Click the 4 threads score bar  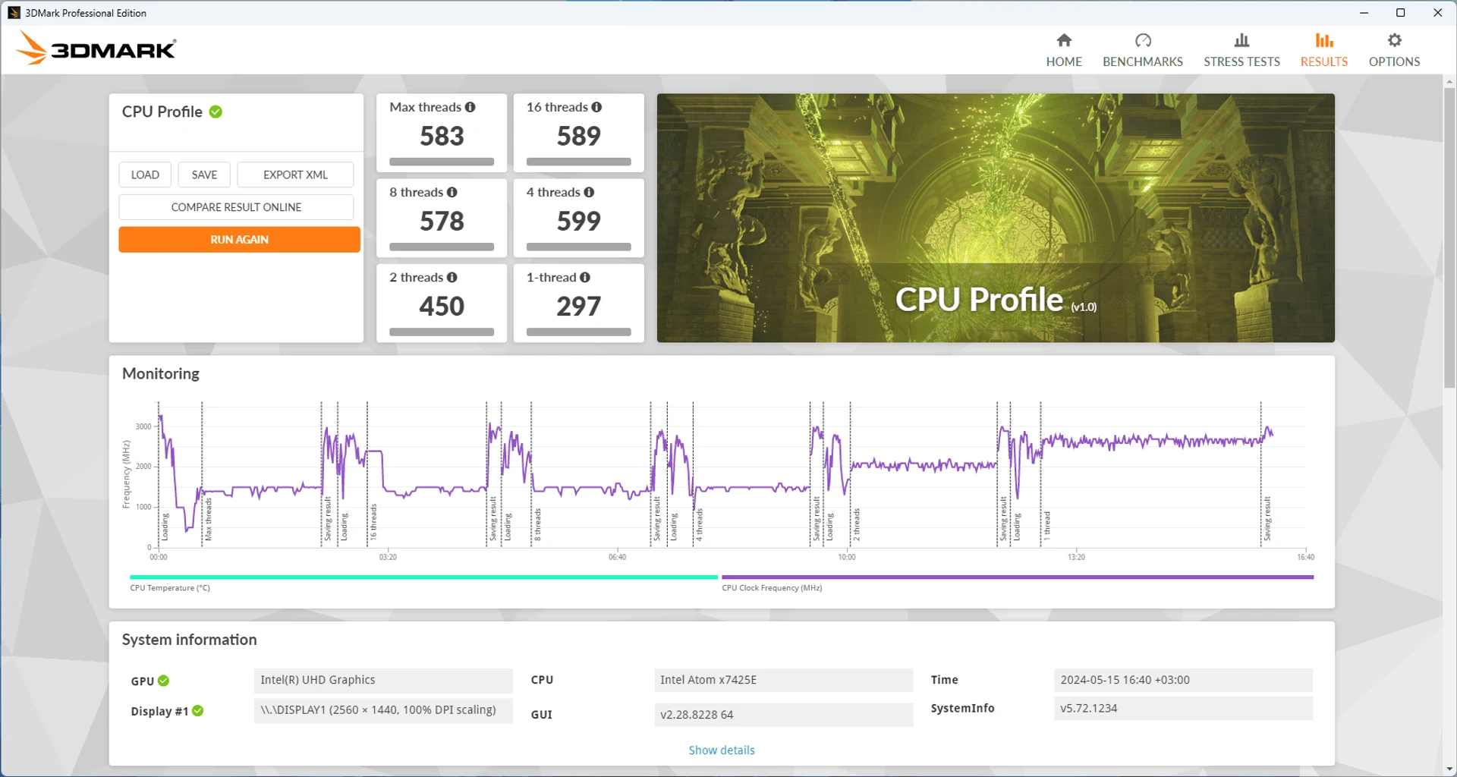(x=578, y=247)
